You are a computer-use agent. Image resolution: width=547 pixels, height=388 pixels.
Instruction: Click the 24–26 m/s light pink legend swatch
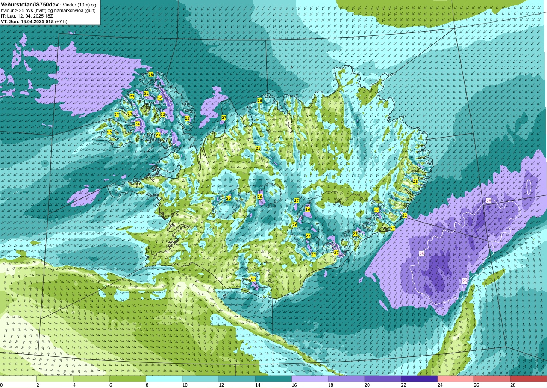tap(456, 379)
